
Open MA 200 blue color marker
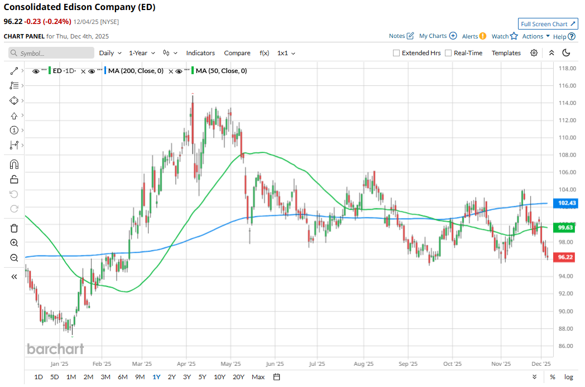[106, 71]
